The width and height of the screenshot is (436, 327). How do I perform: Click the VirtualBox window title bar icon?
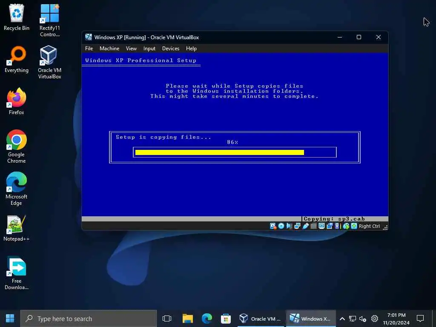click(89, 37)
